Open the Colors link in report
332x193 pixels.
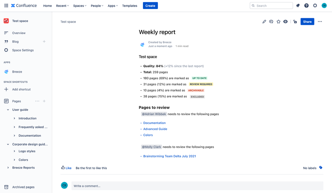(x=148, y=135)
